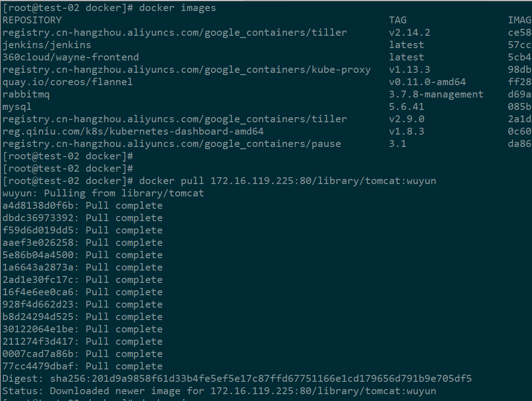The height and width of the screenshot is (401, 532).
Task: Click the TAG column header
Action: coord(398,20)
